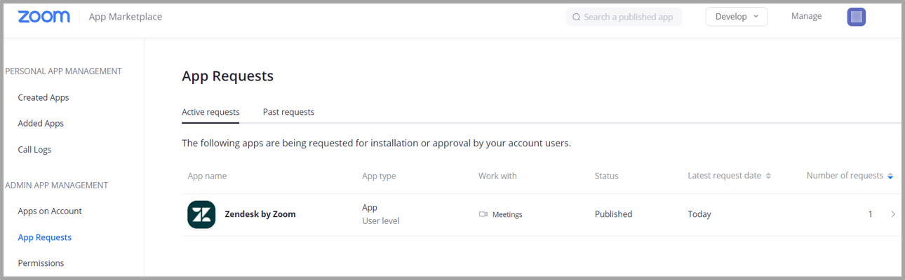The width and height of the screenshot is (905, 280).
Task: Click the Number of requests header
Action: point(845,176)
